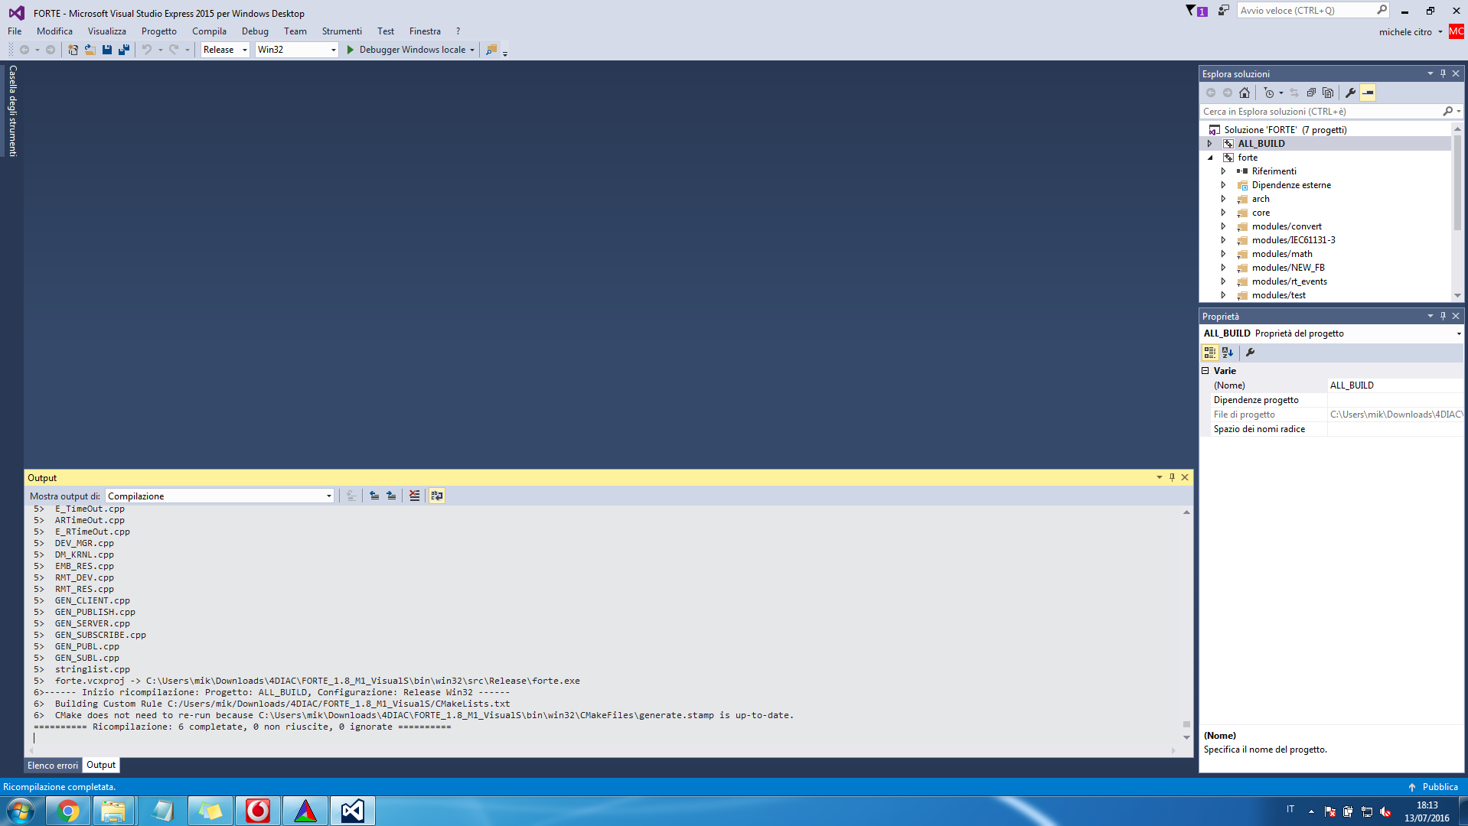This screenshot has width=1468, height=826.
Task: Open the Compila menu
Action: [x=209, y=31]
